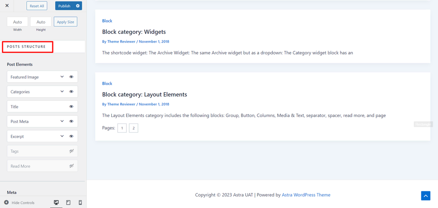Expand the Excerpt options chevron
Viewport: 438px width, 208px height.
62,136
